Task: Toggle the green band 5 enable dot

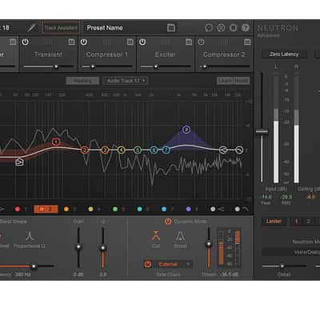Action: [x=115, y=210]
